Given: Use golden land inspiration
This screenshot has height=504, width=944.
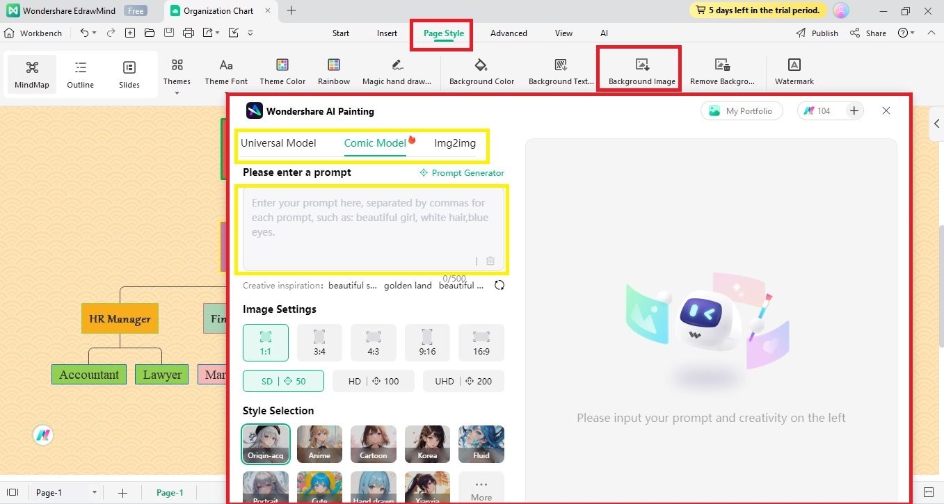Looking at the screenshot, I should click(x=408, y=286).
